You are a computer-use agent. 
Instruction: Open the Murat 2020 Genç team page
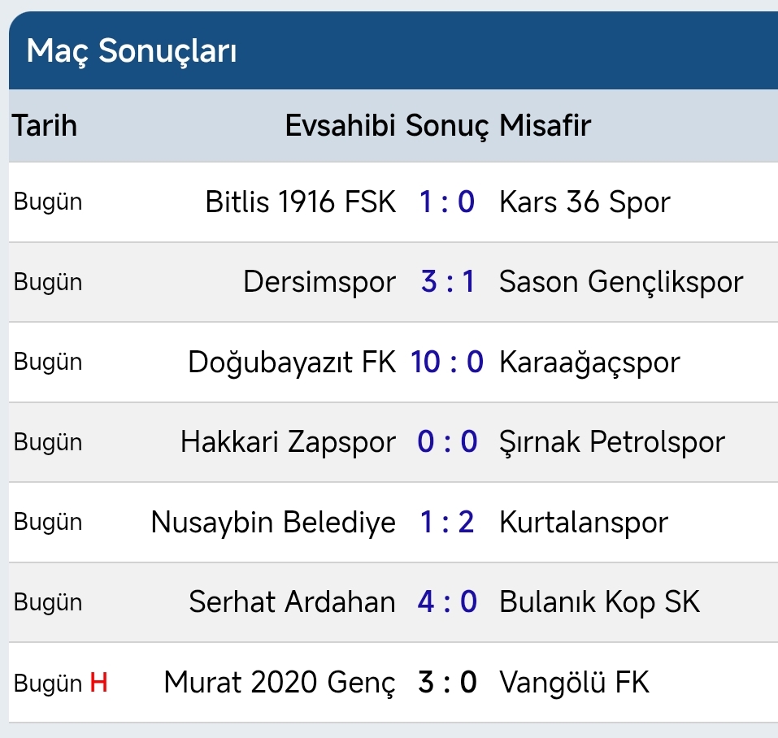(280, 683)
